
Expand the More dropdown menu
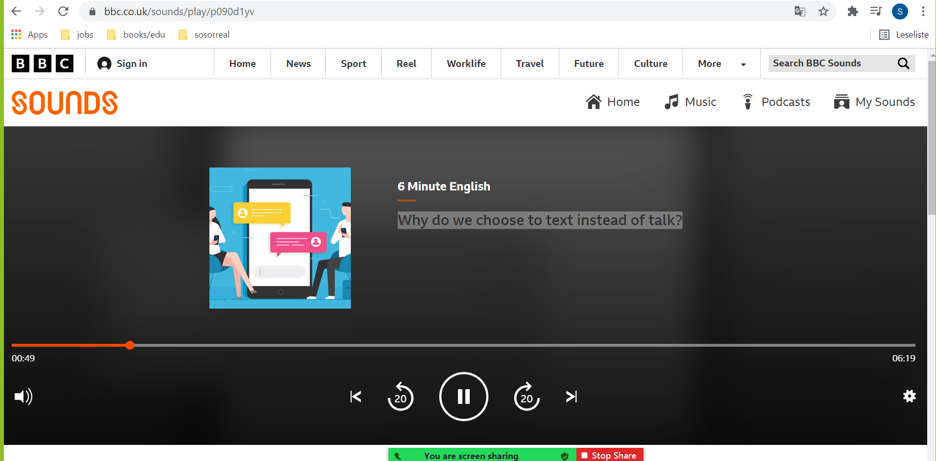coord(722,63)
